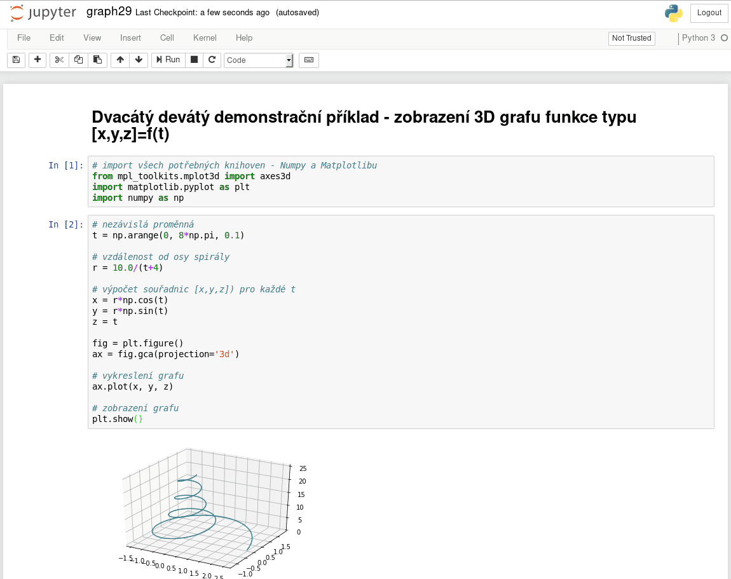Click the Logout button
Viewport: 731px width, 579px height.
click(709, 13)
